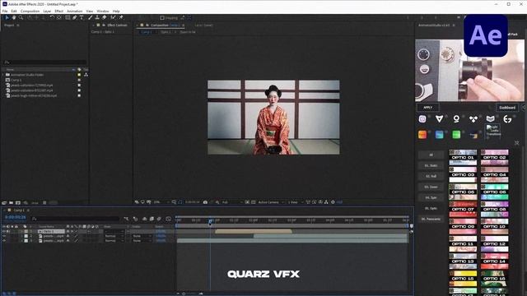Click the four-diamond pack icon in AnimationStudio

point(473,118)
